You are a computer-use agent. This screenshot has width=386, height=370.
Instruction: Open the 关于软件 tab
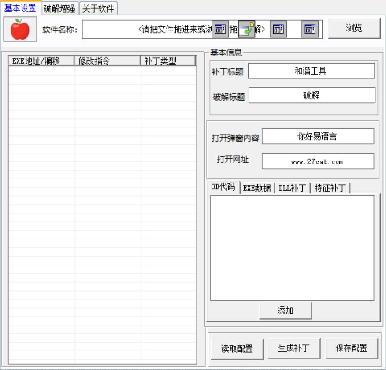98,8
